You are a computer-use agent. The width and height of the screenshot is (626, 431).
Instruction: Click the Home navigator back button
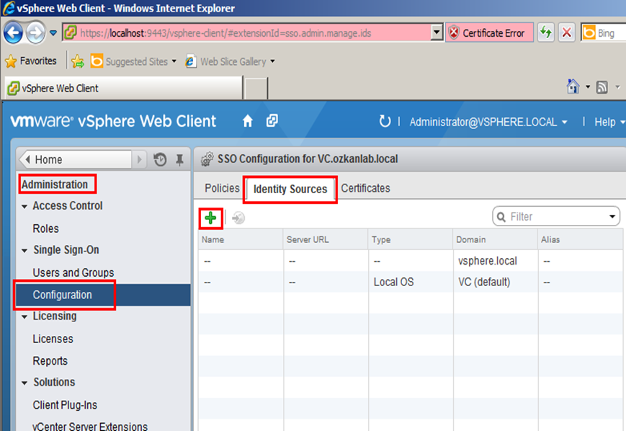coord(76,159)
